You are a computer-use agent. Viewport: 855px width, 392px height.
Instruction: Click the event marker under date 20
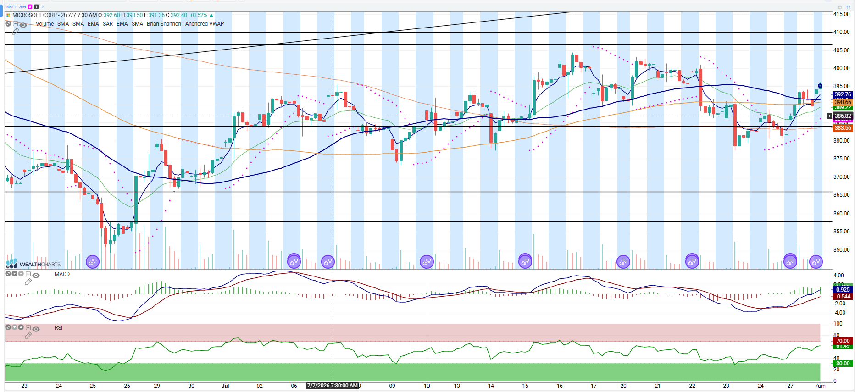coord(623,262)
